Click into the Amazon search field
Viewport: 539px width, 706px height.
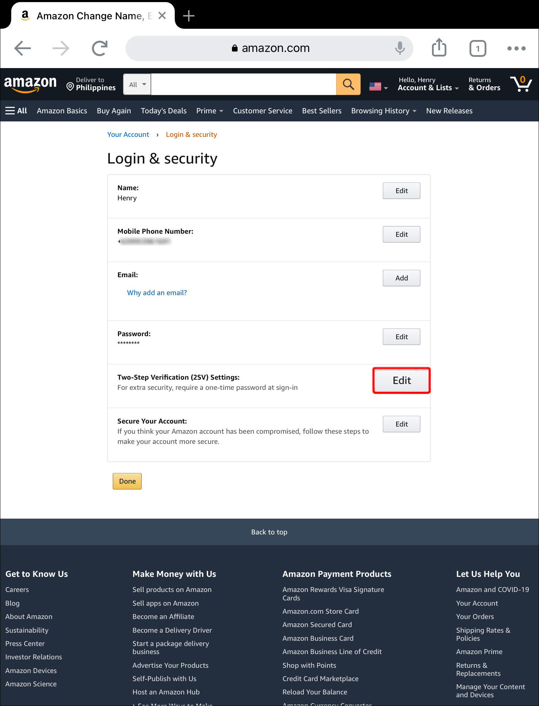[x=243, y=84]
